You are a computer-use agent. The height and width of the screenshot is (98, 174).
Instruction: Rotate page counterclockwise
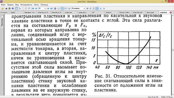tap(101, 8)
